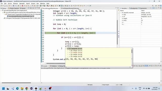Minimize the Variables view icon
This screenshot has width=162, height=91.
(x=159, y=8)
